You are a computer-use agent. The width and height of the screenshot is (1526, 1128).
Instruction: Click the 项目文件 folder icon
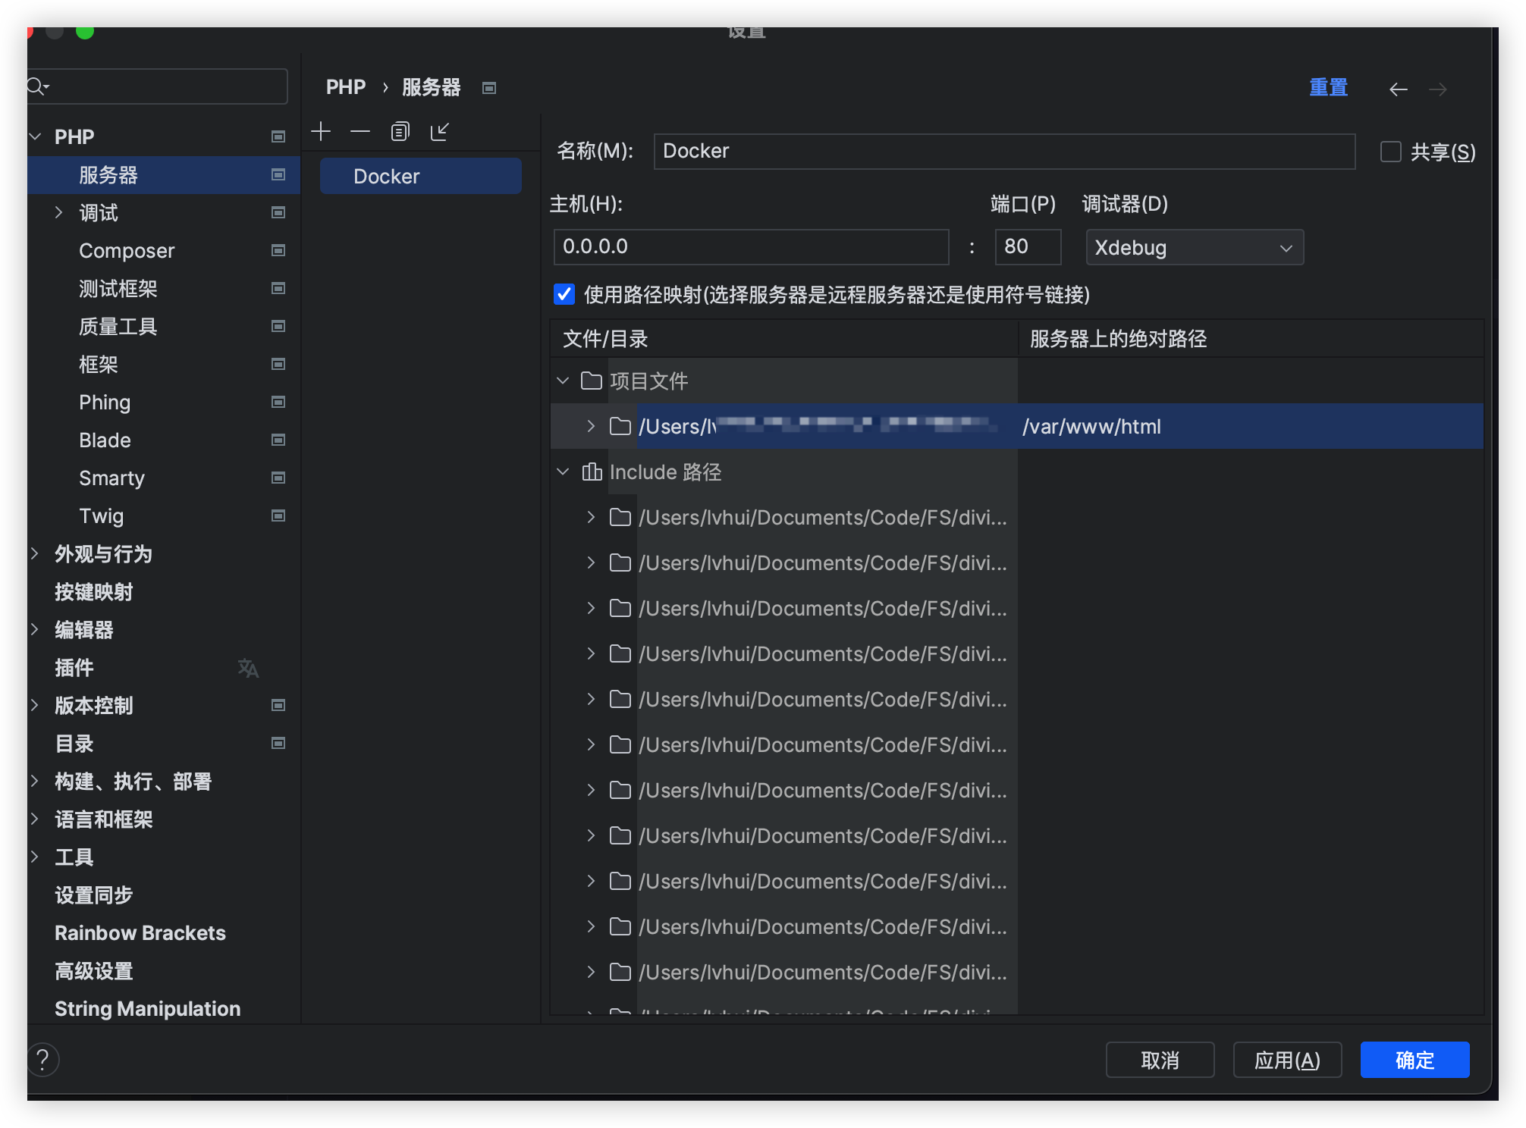coord(592,381)
